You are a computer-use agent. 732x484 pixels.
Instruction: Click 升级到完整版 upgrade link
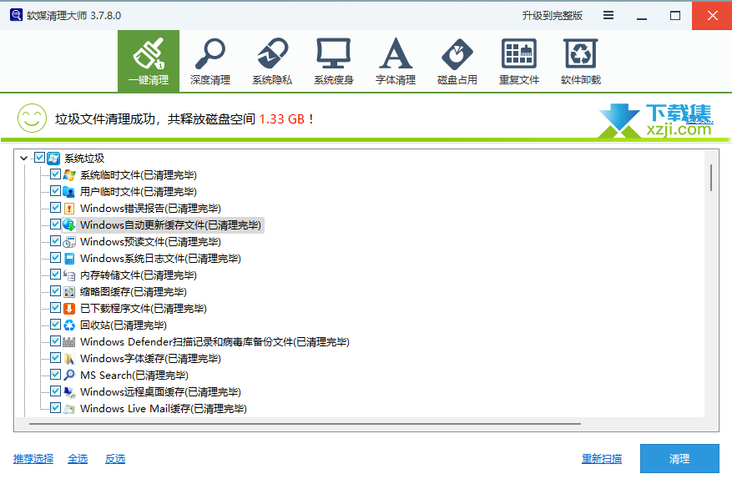click(x=553, y=16)
